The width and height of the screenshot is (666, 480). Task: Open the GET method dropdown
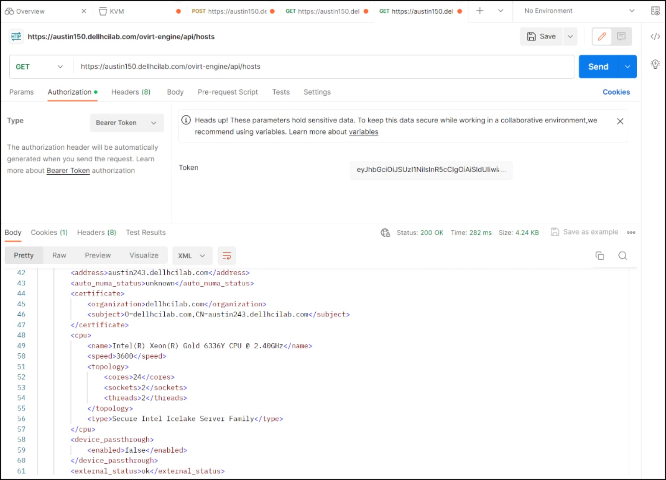coord(39,67)
